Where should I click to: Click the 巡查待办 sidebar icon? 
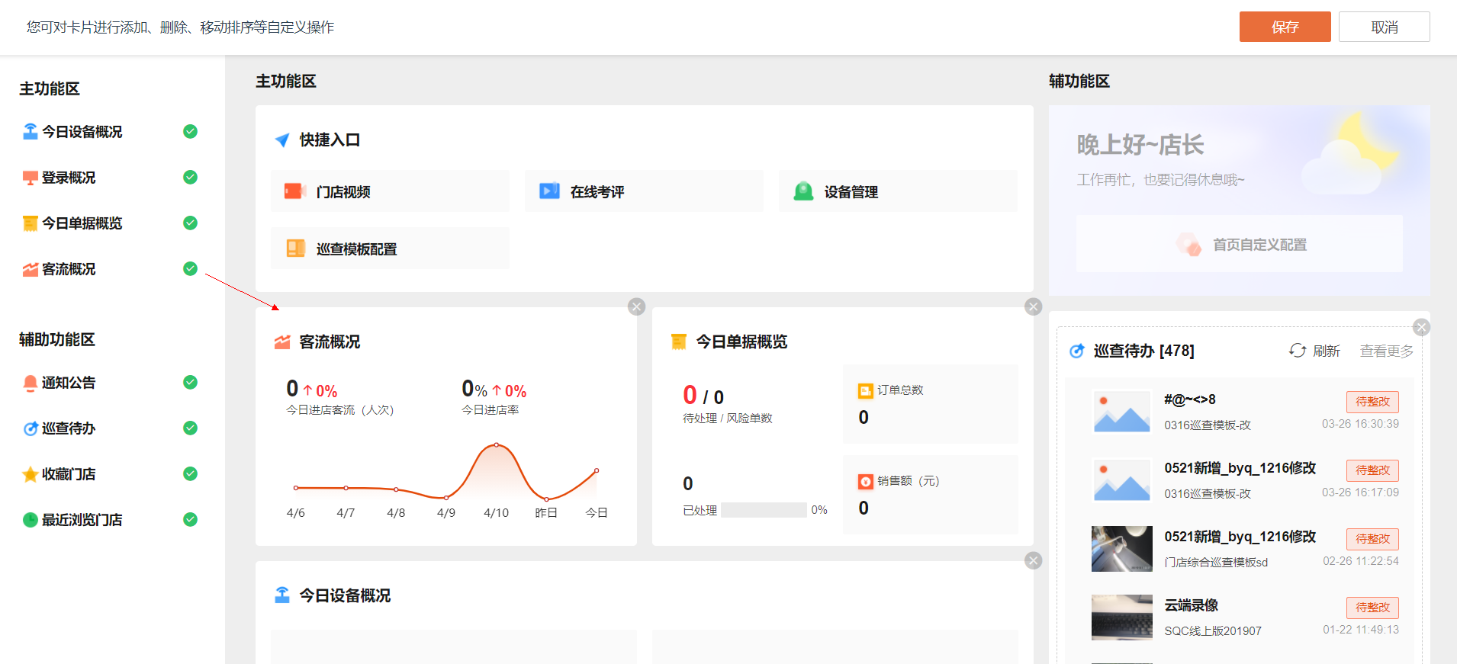click(x=31, y=428)
